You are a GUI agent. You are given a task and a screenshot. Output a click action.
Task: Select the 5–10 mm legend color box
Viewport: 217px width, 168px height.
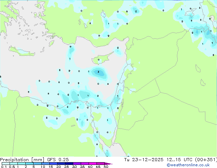(x=37, y=164)
